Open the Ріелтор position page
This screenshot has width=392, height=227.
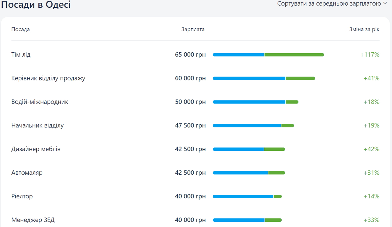click(x=22, y=197)
